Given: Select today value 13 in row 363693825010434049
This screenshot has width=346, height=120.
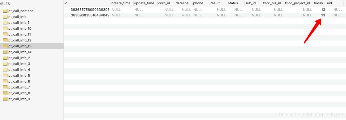Looking at the screenshot, I should (x=323, y=15).
